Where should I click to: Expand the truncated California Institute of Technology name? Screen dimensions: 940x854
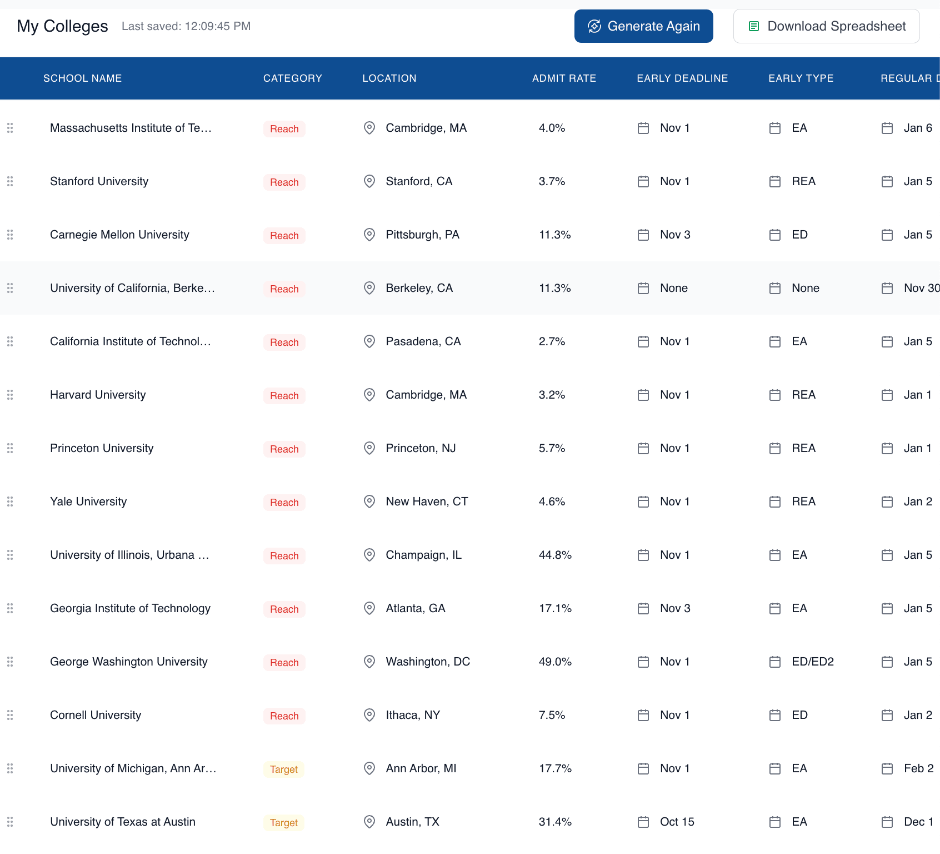point(131,341)
